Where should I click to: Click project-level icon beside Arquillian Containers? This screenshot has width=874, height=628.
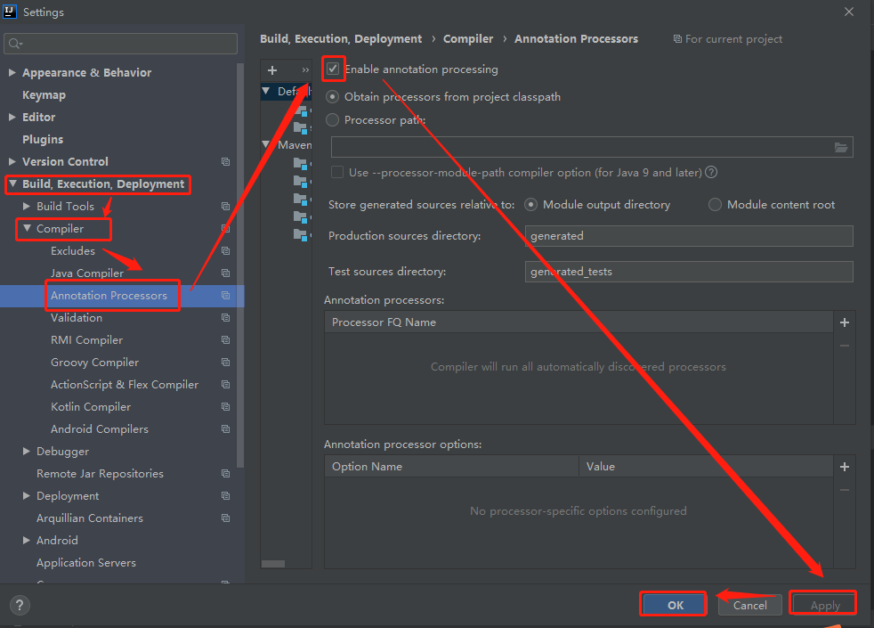click(x=226, y=518)
